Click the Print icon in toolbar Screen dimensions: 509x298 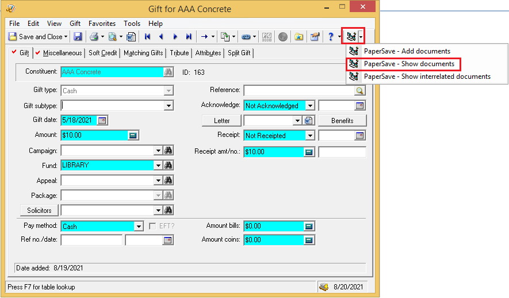click(93, 37)
